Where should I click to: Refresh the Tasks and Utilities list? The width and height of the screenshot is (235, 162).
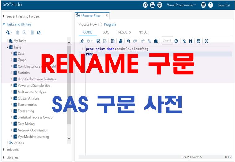(x=39, y=32)
